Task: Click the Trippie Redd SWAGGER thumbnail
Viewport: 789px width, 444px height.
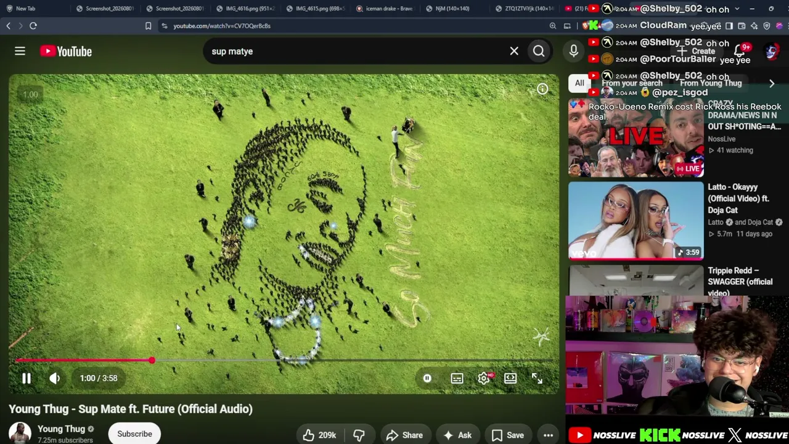Action: coord(636,281)
